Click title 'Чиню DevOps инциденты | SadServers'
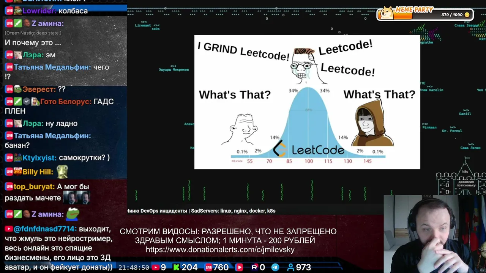This screenshot has width=486, height=273. click(x=201, y=211)
